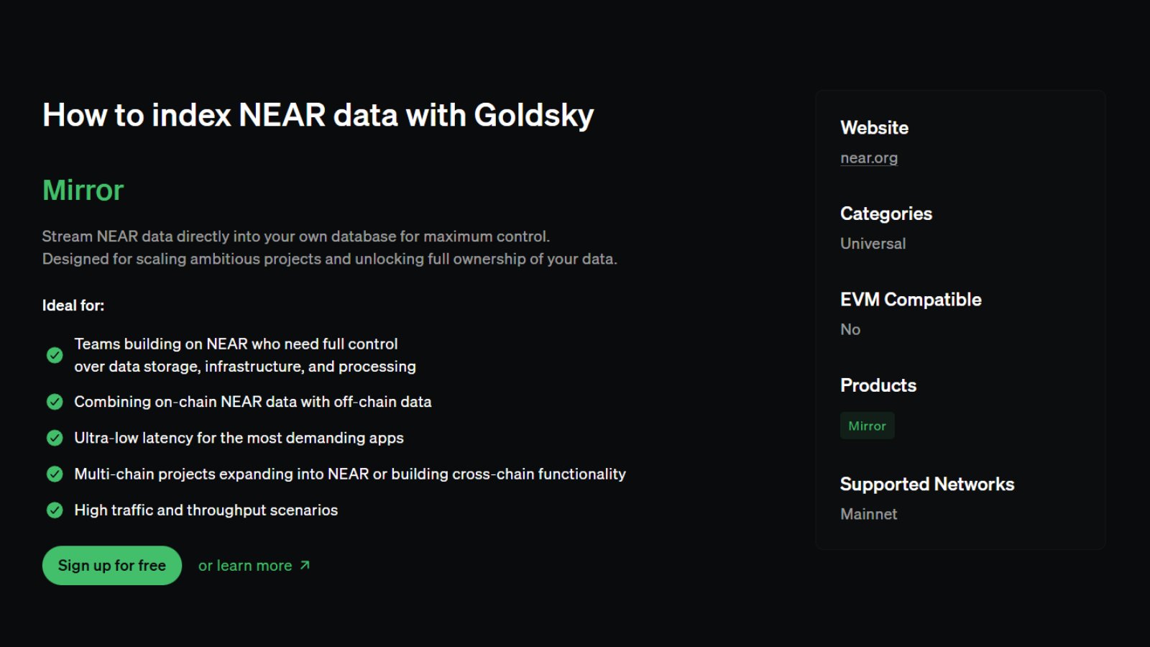Click checkmark icon beside Ultra-low latency

tap(55, 438)
